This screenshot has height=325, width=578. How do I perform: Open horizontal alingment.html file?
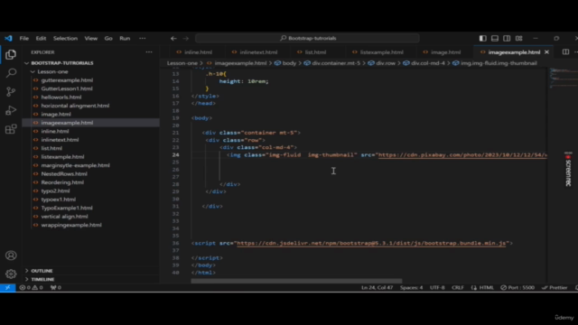(x=75, y=106)
